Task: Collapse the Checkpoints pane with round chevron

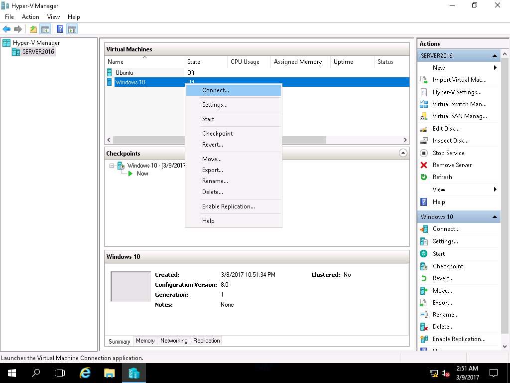Action: coord(403,153)
